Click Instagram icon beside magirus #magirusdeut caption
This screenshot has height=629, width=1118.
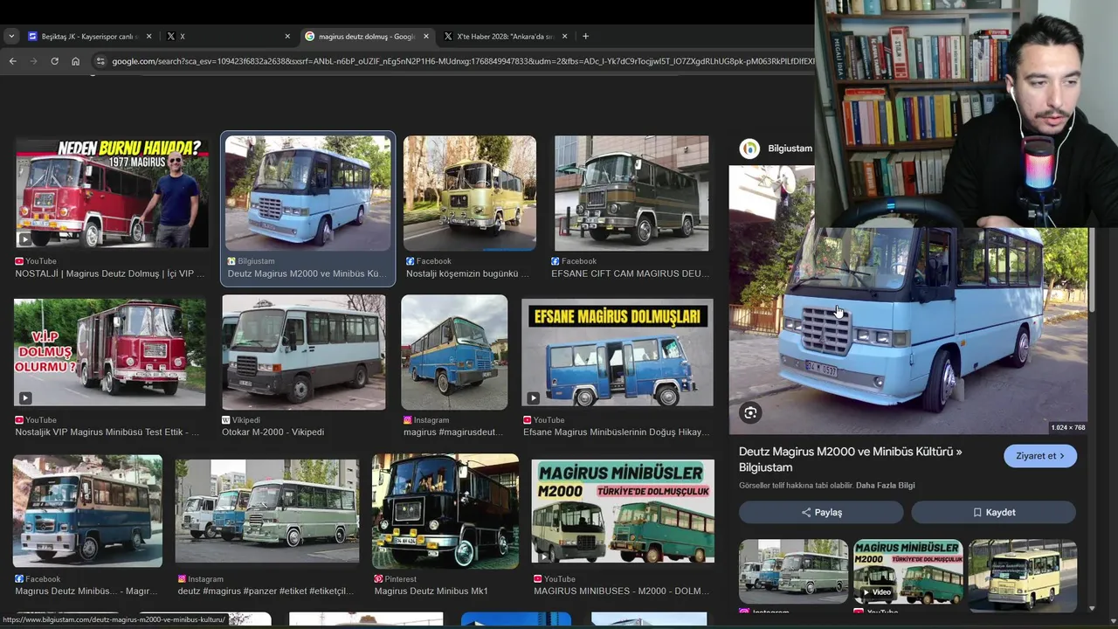(x=408, y=420)
